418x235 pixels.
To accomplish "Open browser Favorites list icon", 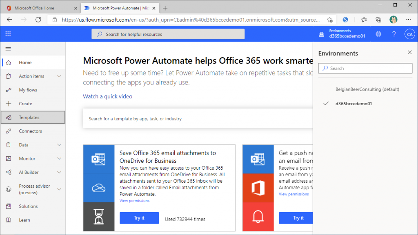I will point(364,20).
